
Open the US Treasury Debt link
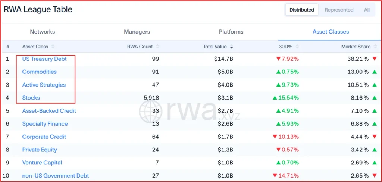point(44,59)
